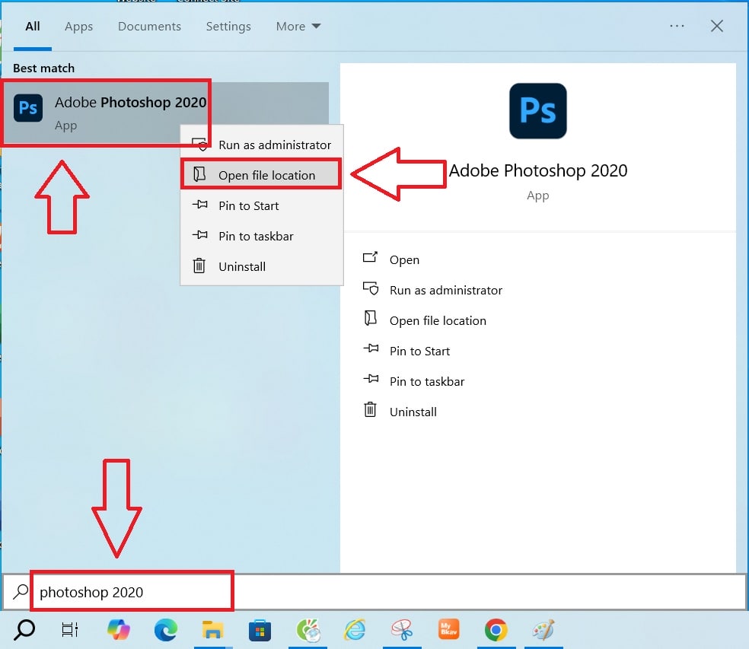The height and width of the screenshot is (649, 749).
Task: Switch to the Apps search tab
Action: (79, 27)
